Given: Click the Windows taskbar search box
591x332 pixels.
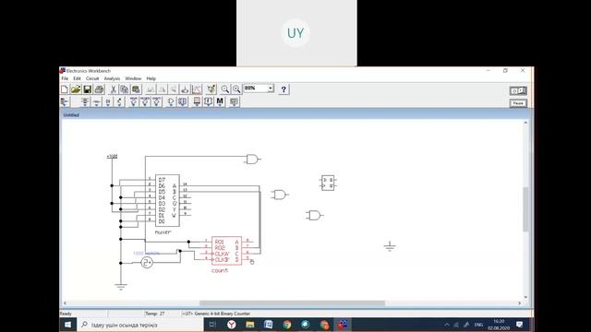Looking at the screenshot, I should (x=140, y=325).
